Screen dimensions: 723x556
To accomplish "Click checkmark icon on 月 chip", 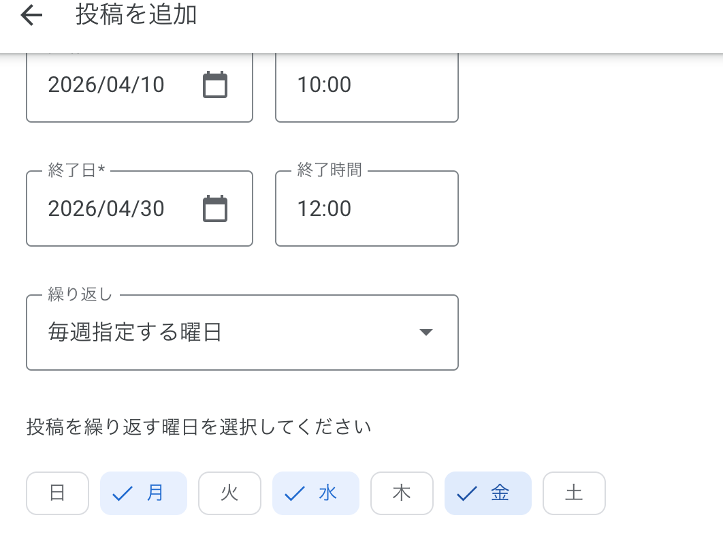I will tap(122, 493).
